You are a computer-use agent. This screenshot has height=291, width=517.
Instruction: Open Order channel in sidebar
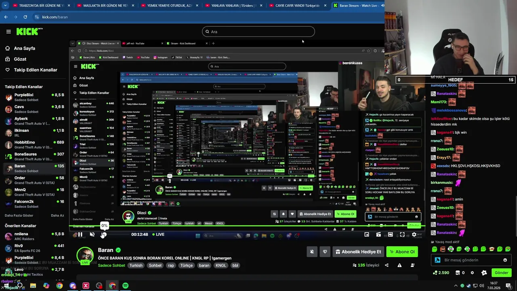point(34,180)
